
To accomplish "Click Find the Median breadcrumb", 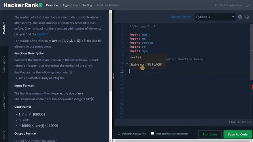I will tap(108, 5).
